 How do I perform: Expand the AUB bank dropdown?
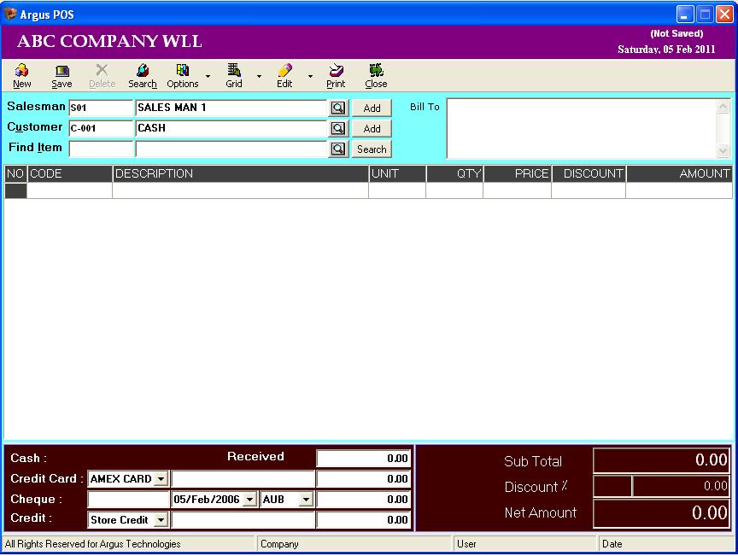tap(308, 499)
